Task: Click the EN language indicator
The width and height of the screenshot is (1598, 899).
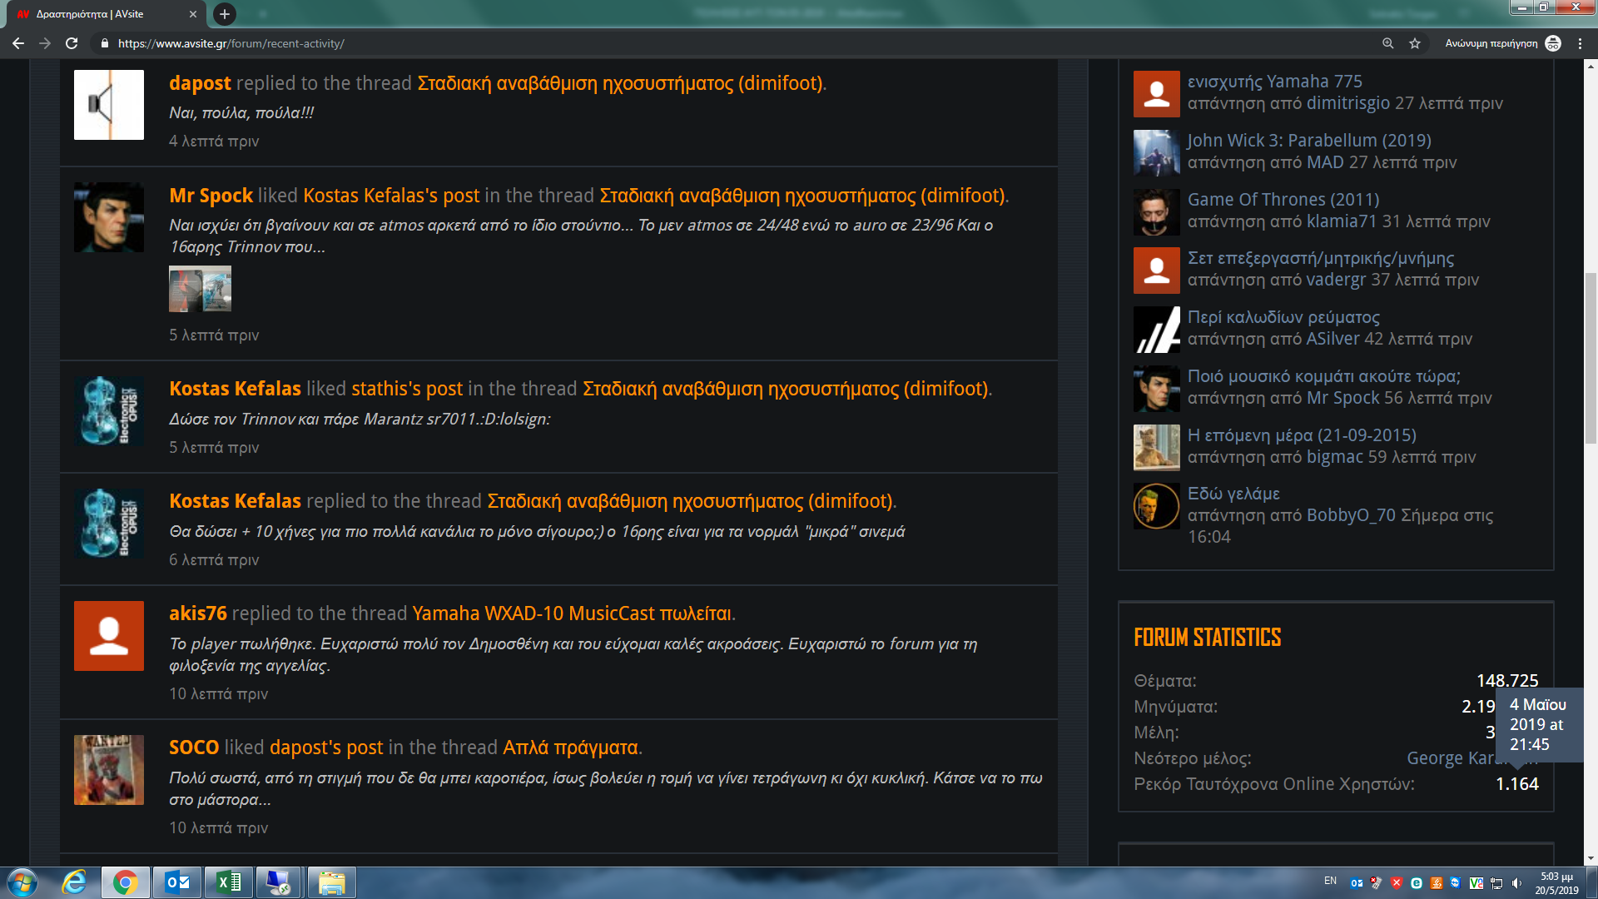Action: (x=1330, y=881)
